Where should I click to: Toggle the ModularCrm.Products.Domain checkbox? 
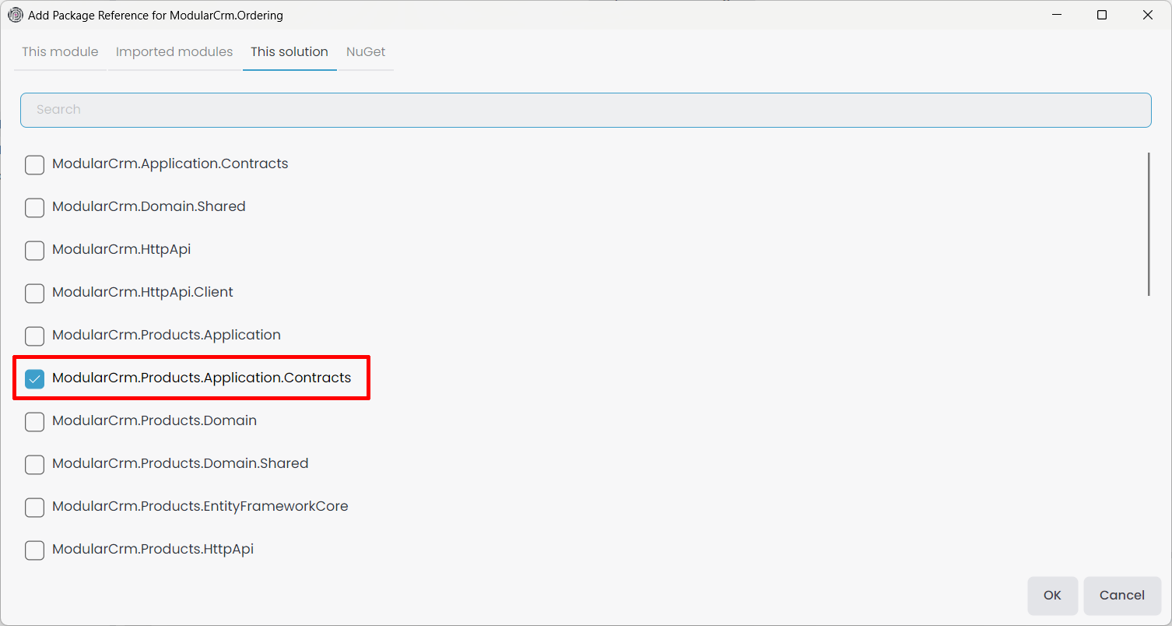coord(34,421)
